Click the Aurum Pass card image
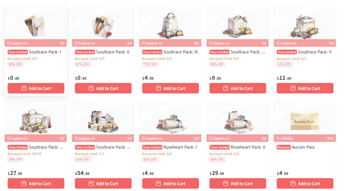Viewport: 344px width, 191px height. pos(305,121)
